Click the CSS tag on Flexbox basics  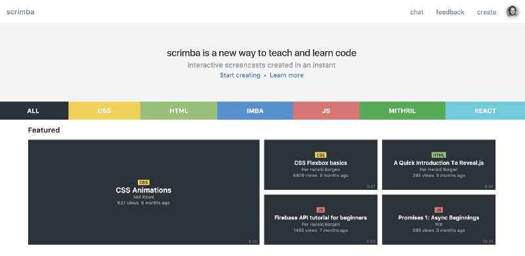(x=321, y=155)
